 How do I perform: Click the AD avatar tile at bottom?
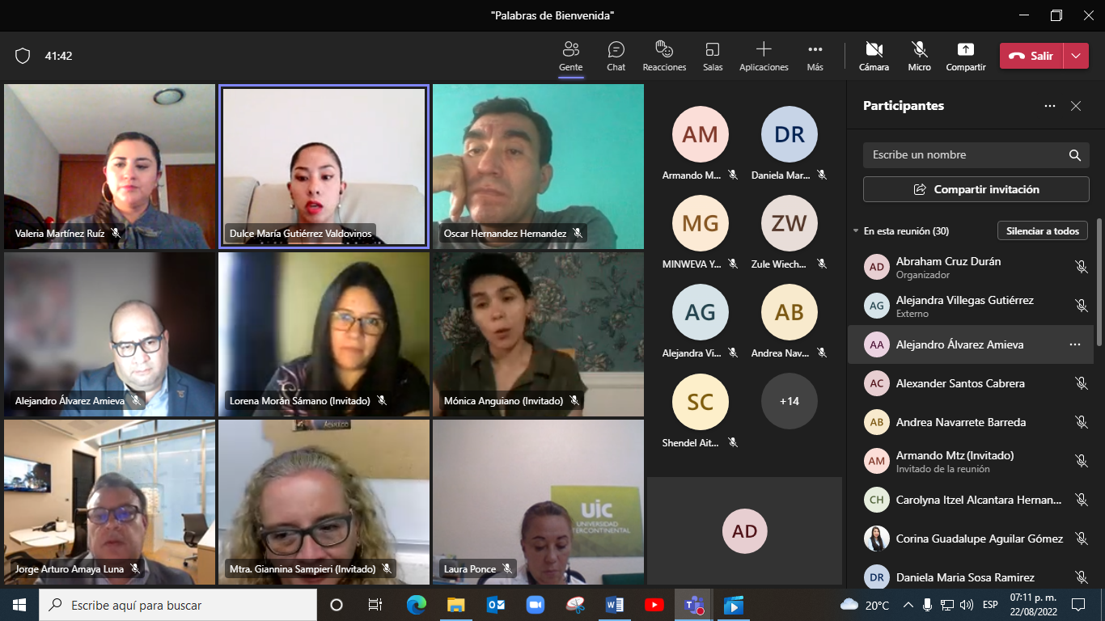744,531
